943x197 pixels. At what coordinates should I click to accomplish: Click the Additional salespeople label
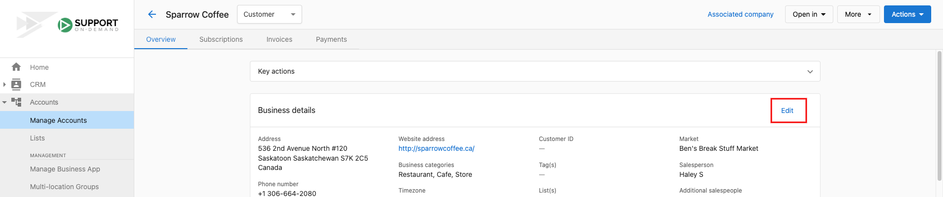pyautogui.click(x=710, y=191)
